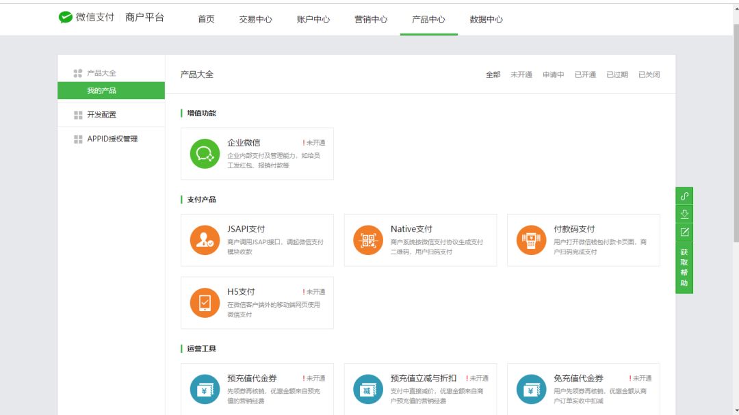Click the H5支付 mobile phone icon

point(205,302)
